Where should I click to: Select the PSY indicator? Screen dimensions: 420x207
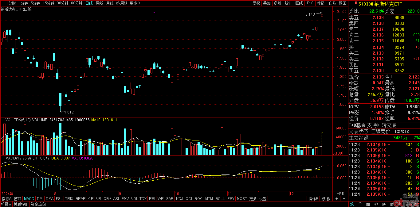point(231,199)
